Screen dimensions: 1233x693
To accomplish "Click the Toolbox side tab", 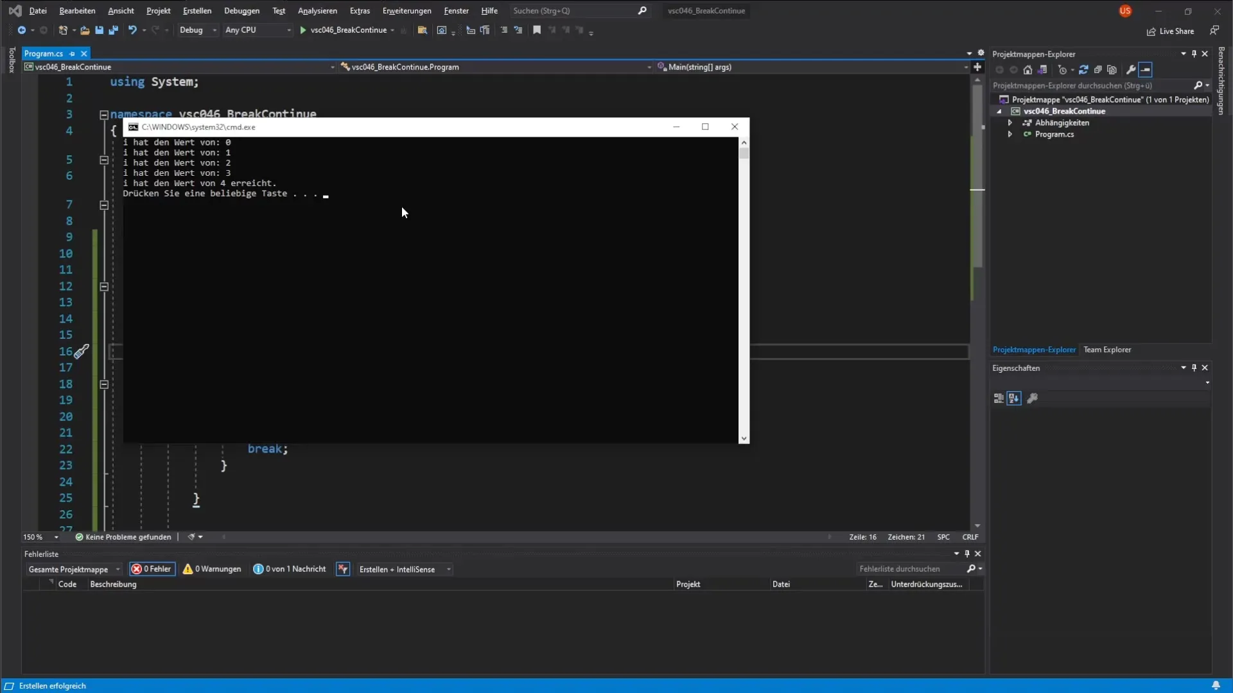I will 12,60.
